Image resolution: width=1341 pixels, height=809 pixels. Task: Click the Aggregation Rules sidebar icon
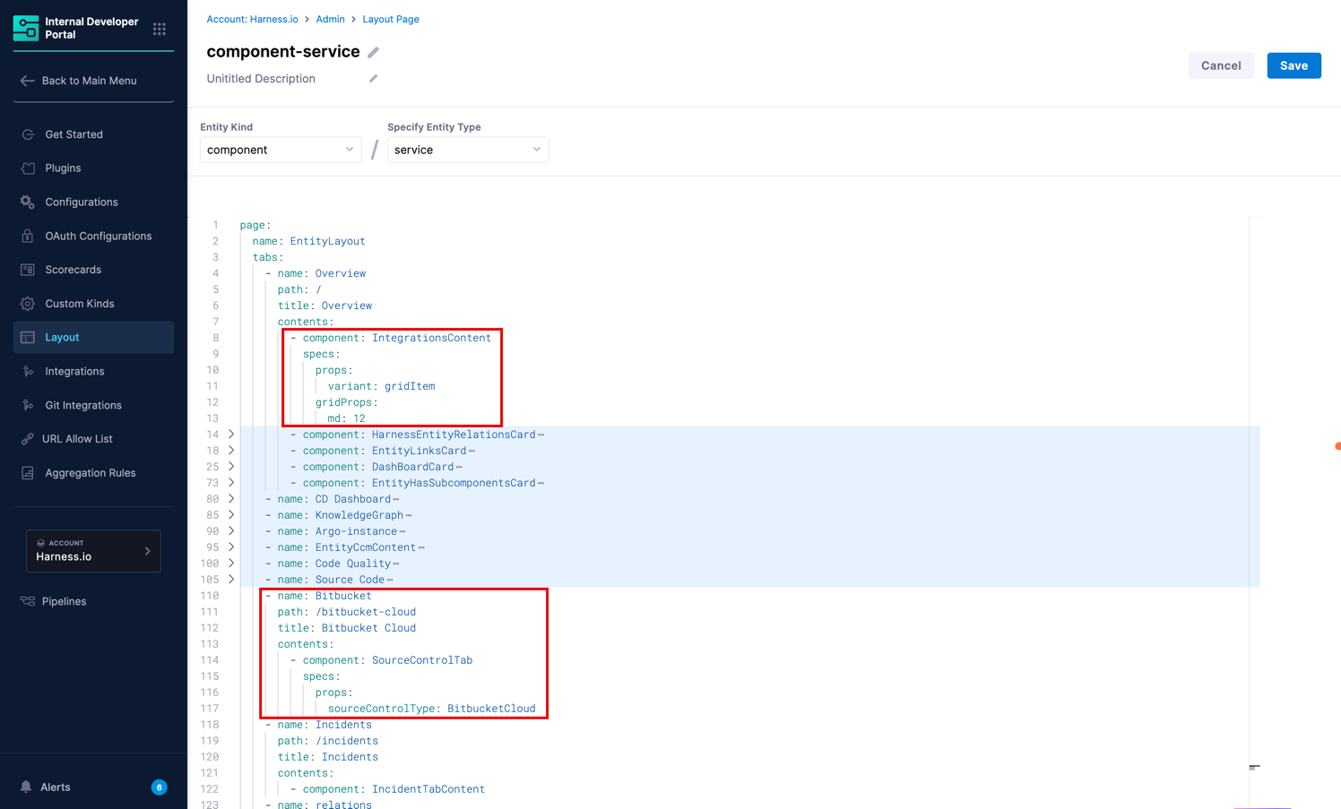click(x=28, y=473)
